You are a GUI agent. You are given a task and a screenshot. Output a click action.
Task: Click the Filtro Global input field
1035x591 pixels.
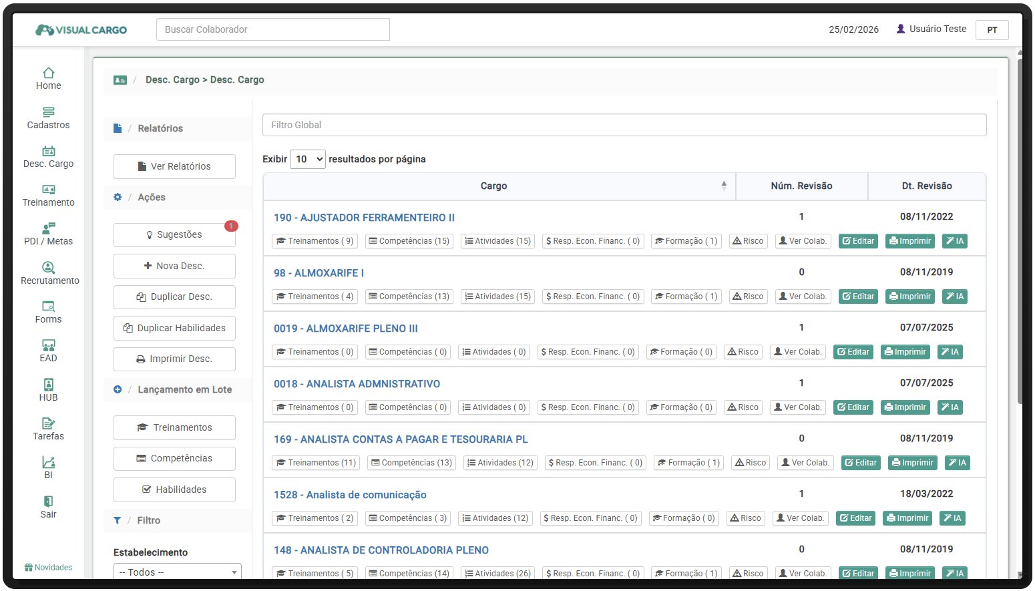tap(624, 125)
